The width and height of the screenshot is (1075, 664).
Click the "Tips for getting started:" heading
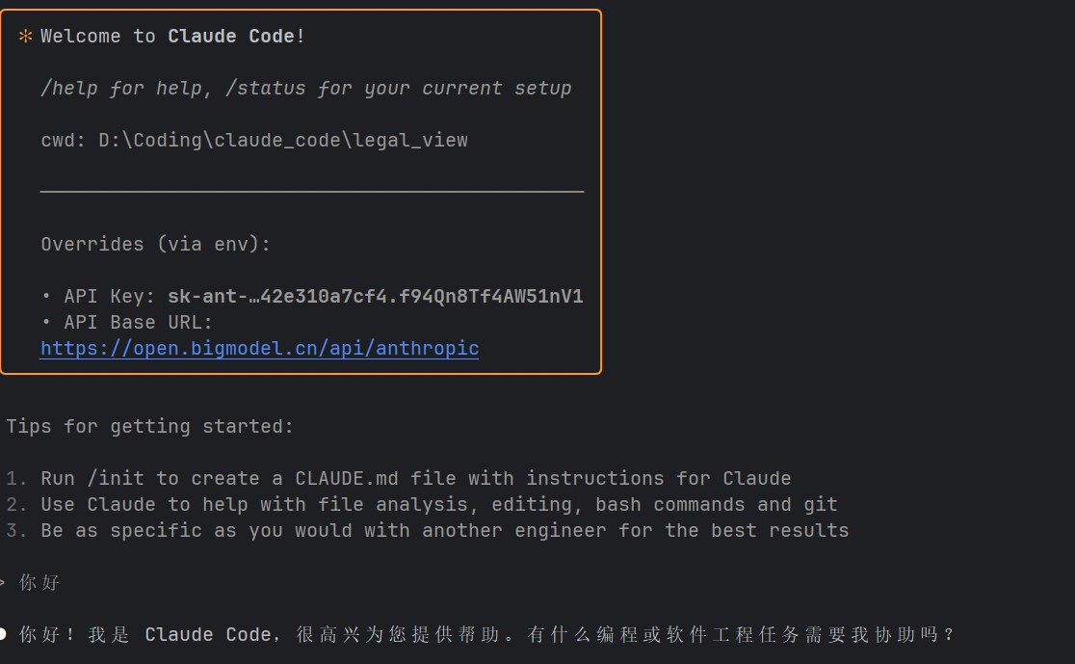coord(149,426)
